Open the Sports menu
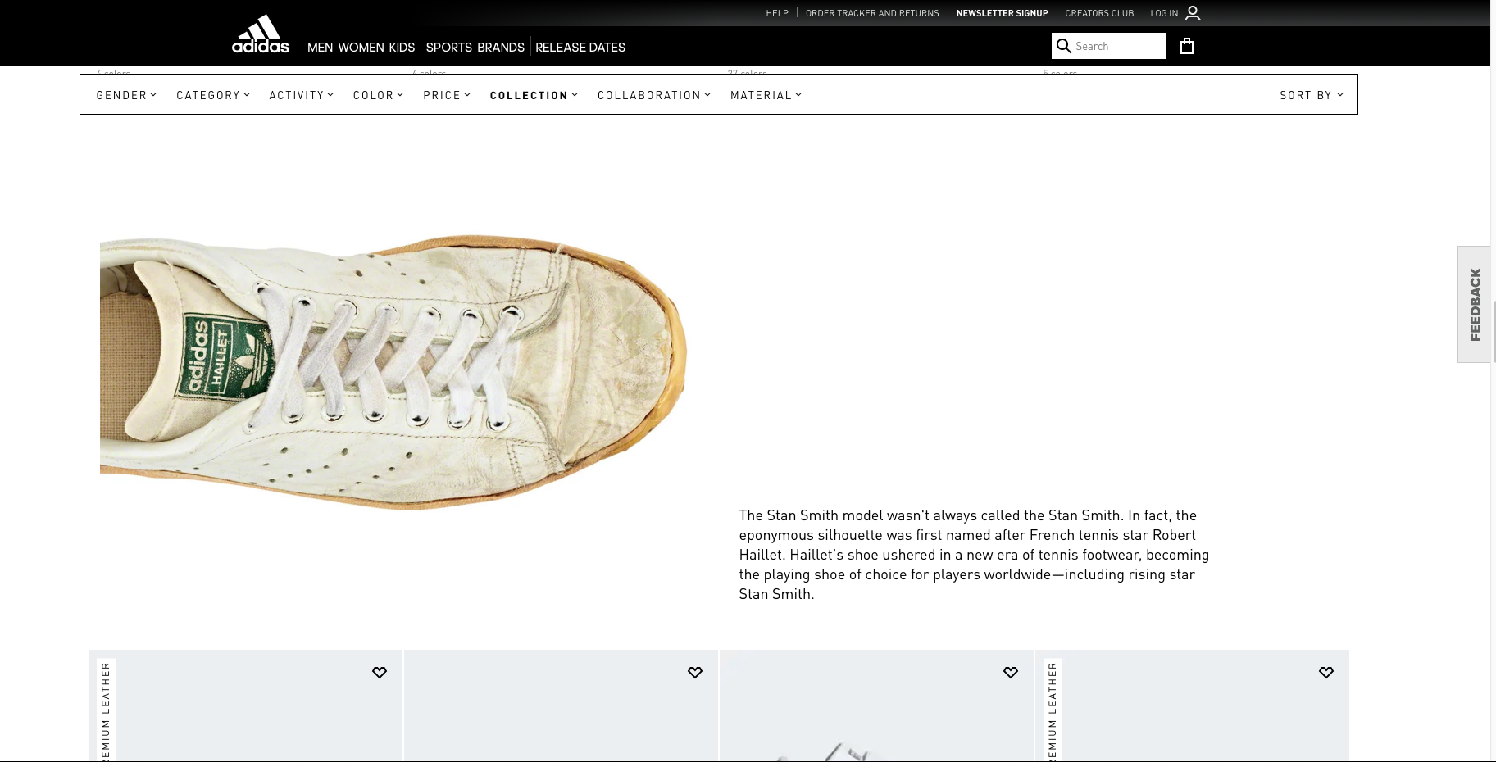Viewport: 1496px width, 762px height. [449, 48]
